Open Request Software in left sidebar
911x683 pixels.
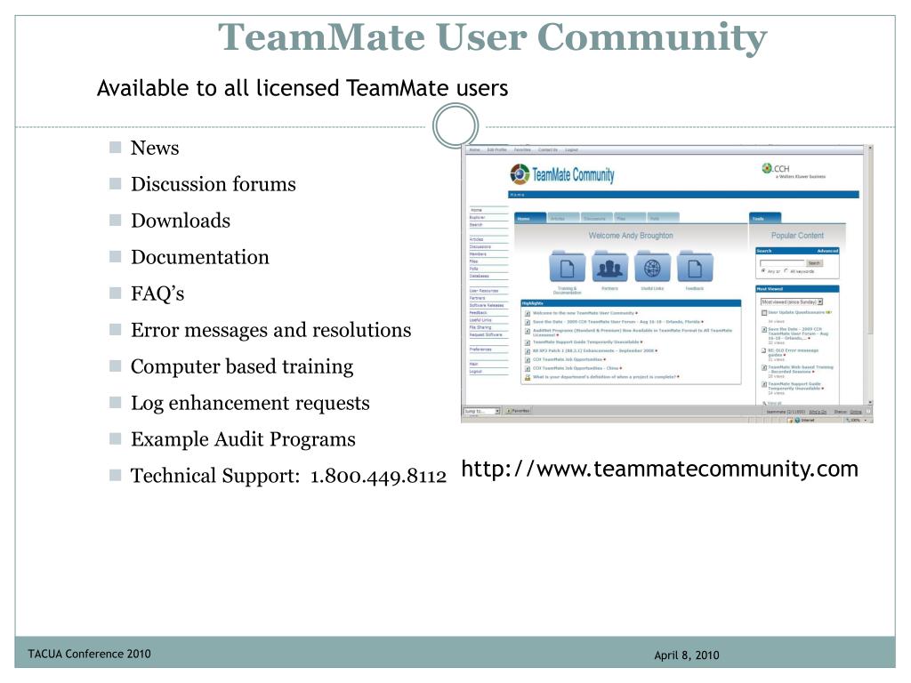[486, 335]
